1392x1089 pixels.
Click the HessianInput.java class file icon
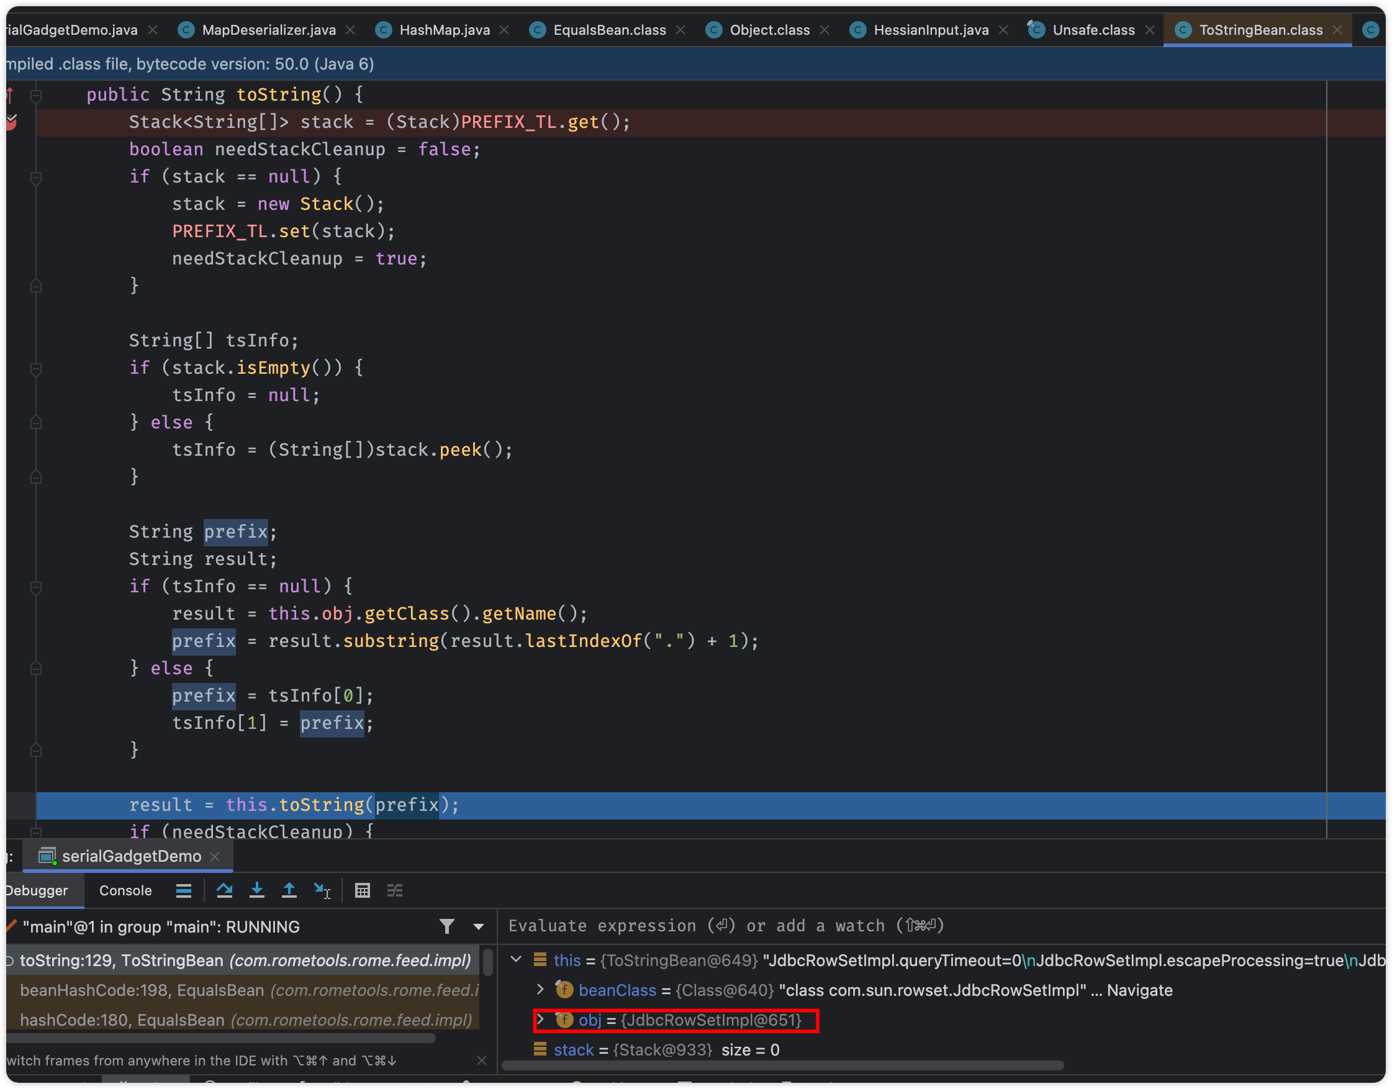858,30
